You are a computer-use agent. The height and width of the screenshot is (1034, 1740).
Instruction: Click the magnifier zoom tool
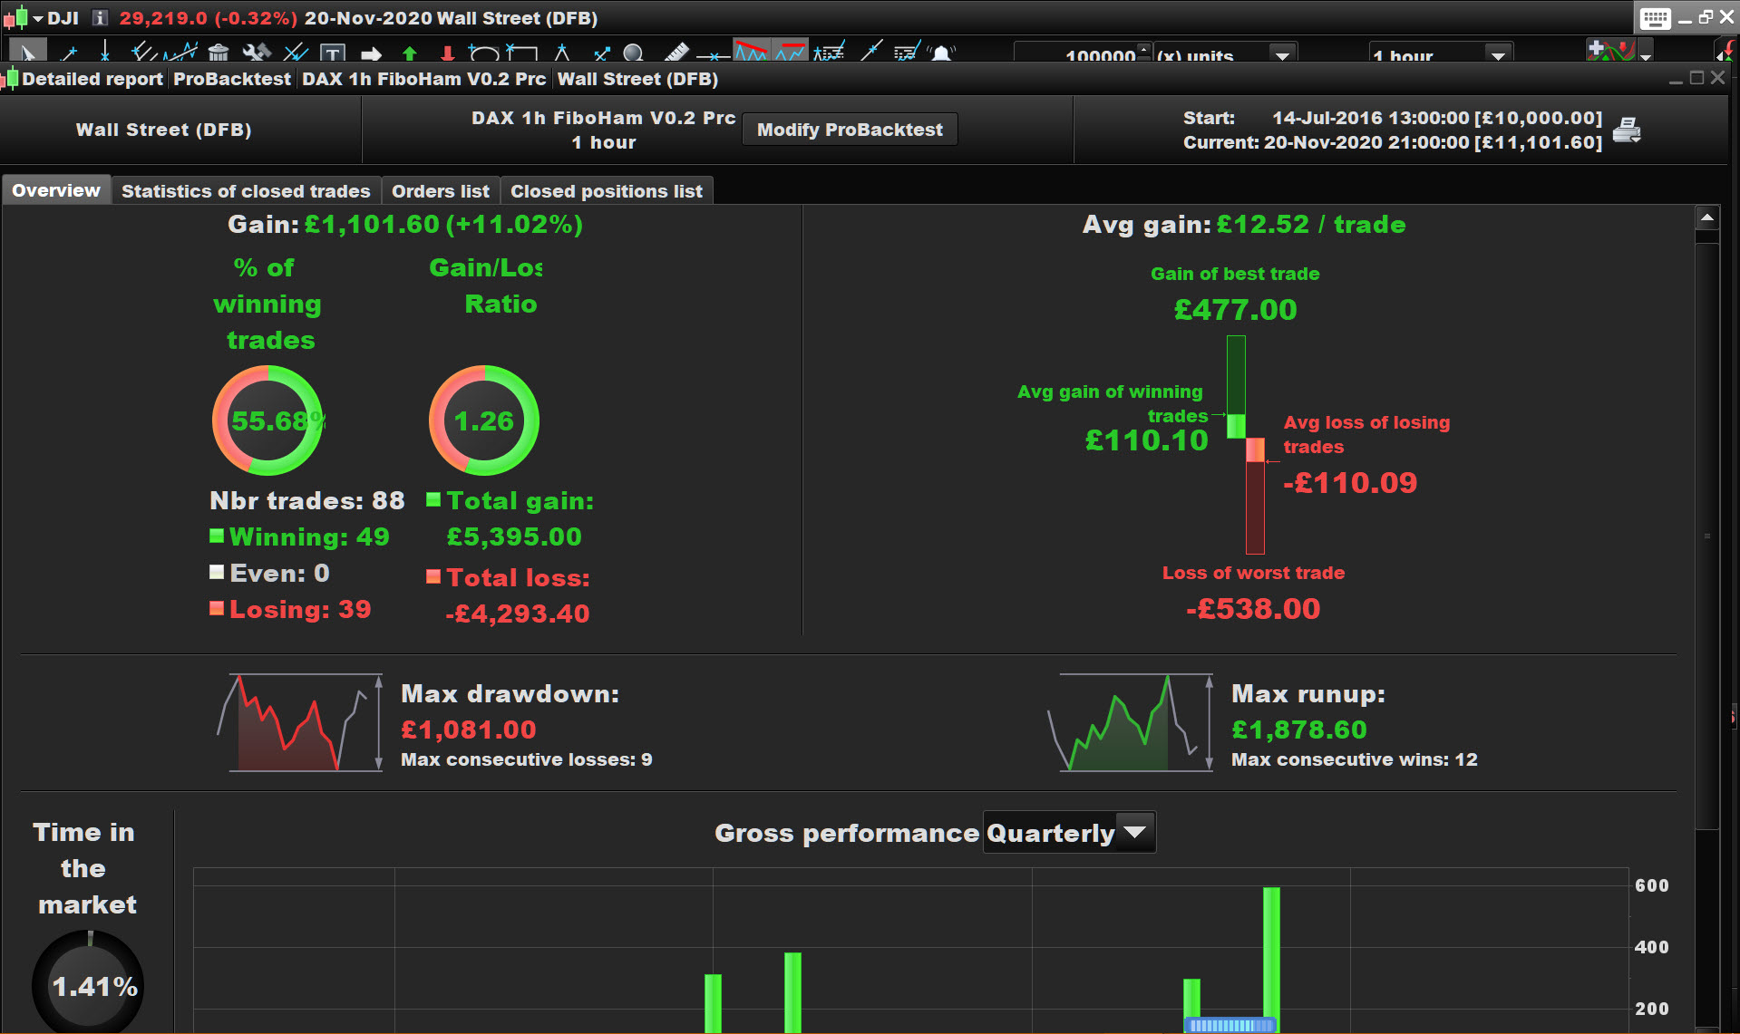(634, 53)
